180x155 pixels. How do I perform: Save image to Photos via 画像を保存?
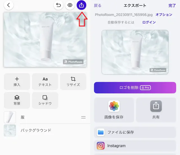[114, 110]
